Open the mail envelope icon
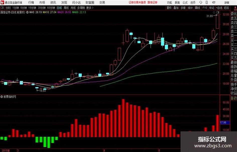Image resolution: width=237 pixels, height=152 pixels. point(214,2)
